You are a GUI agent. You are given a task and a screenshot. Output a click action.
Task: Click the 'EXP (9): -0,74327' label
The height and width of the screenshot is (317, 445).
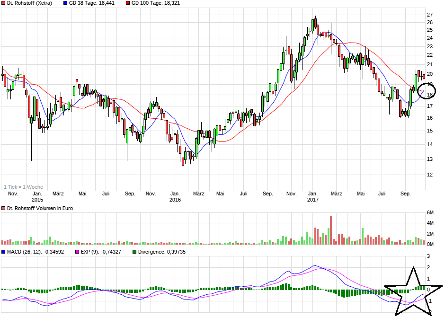(101, 252)
